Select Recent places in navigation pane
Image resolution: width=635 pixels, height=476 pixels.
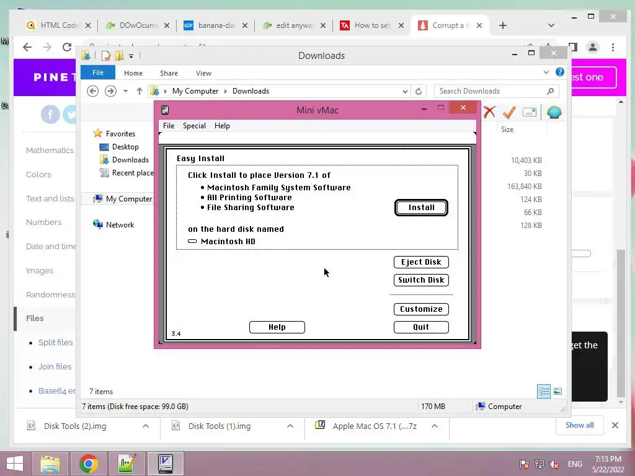pos(127,173)
